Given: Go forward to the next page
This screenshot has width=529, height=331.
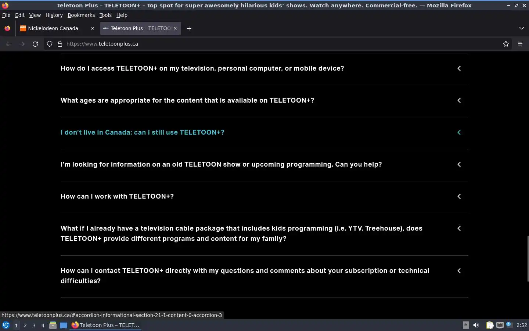Looking at the screenshot, I should (x=22, y=44).
